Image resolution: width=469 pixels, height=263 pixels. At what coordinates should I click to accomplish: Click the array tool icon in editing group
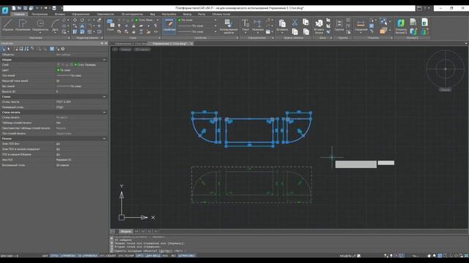pyautogui.click(x=89, y=31)
